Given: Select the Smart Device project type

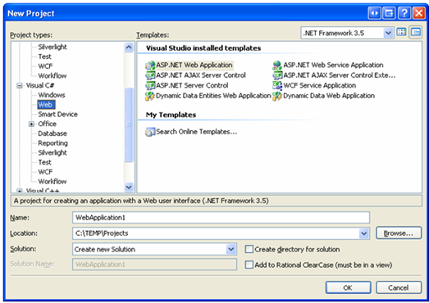Looking at the screenshot, I should click(57, 114).
